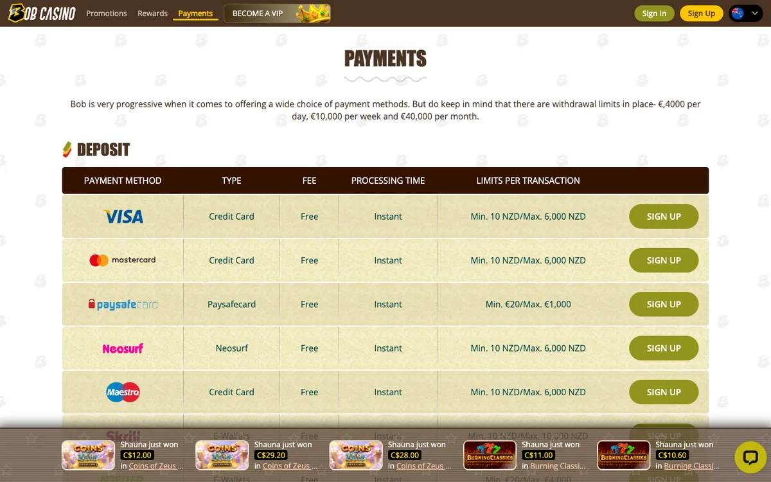The height and width of the screenshot is (482, 771).
Task: Open the Promotions menu item
Action: pos(107,13)
